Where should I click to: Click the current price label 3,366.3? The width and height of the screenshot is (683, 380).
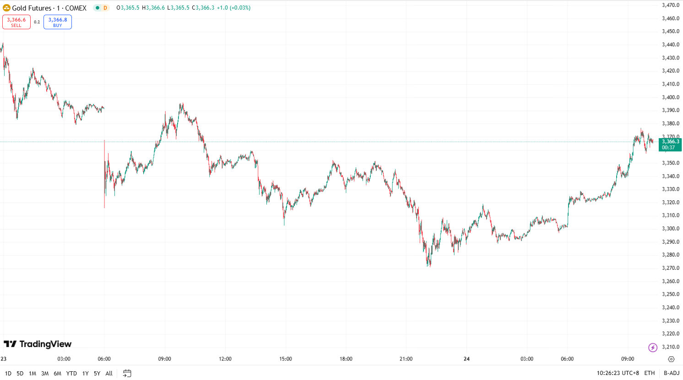click(x=670, y=142)
